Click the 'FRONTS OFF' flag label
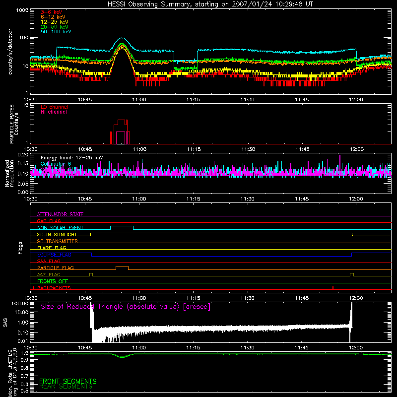397x397 pixels. (53, 281)
